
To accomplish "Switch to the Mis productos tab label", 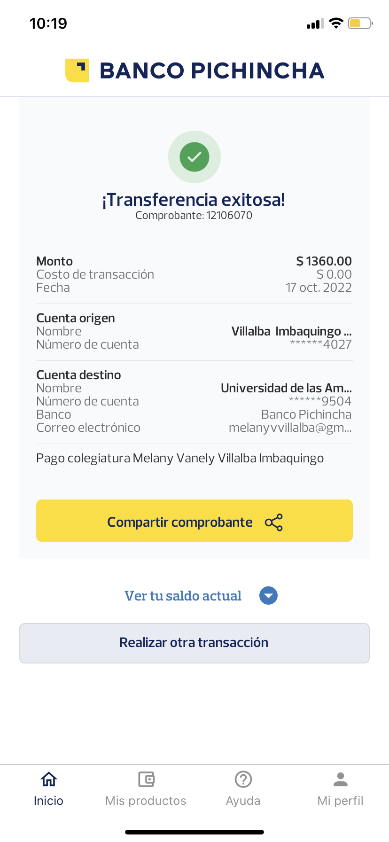I will coord(146,801).
